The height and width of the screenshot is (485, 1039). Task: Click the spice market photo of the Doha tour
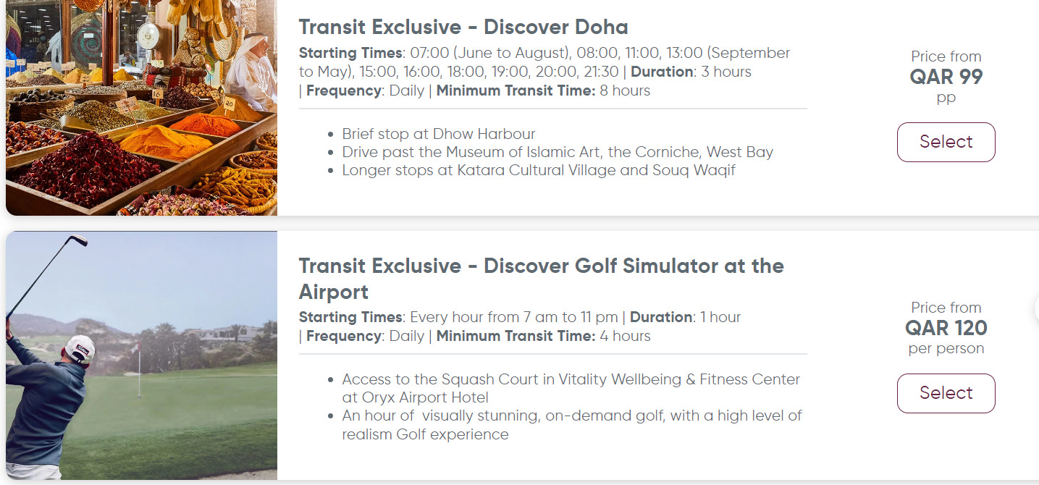pyautogui.click(x=141, y=107)
